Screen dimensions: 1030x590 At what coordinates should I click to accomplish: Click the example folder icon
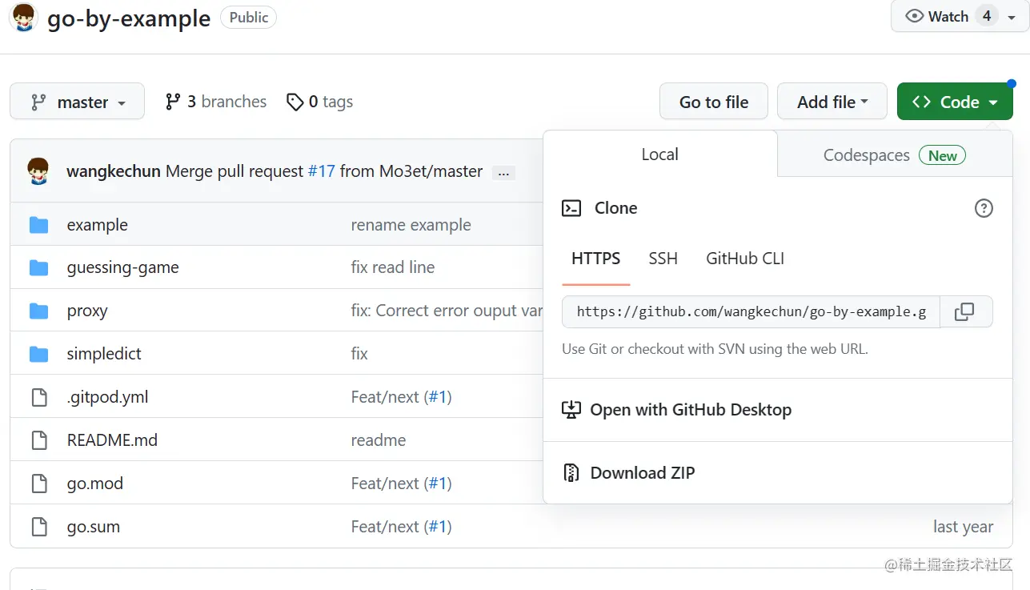[39, 225]
